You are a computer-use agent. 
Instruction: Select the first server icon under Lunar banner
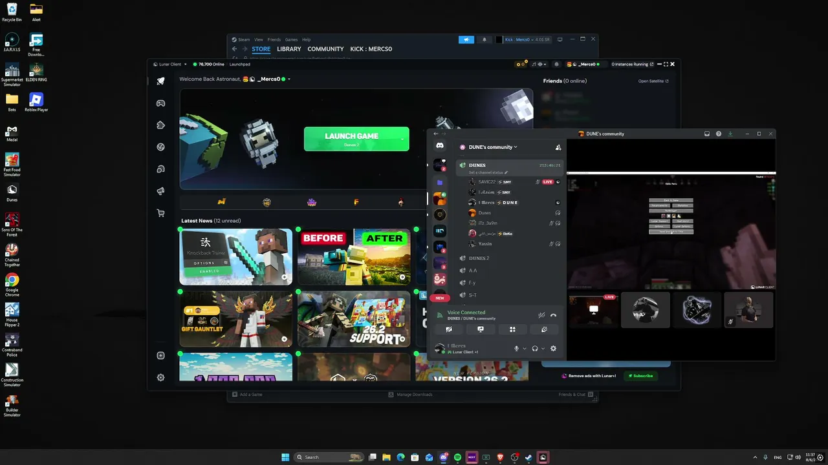click(x=222, y=202)
